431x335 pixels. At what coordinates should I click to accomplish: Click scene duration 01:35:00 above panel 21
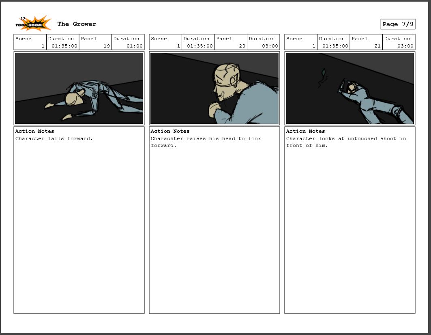point(335,46)
